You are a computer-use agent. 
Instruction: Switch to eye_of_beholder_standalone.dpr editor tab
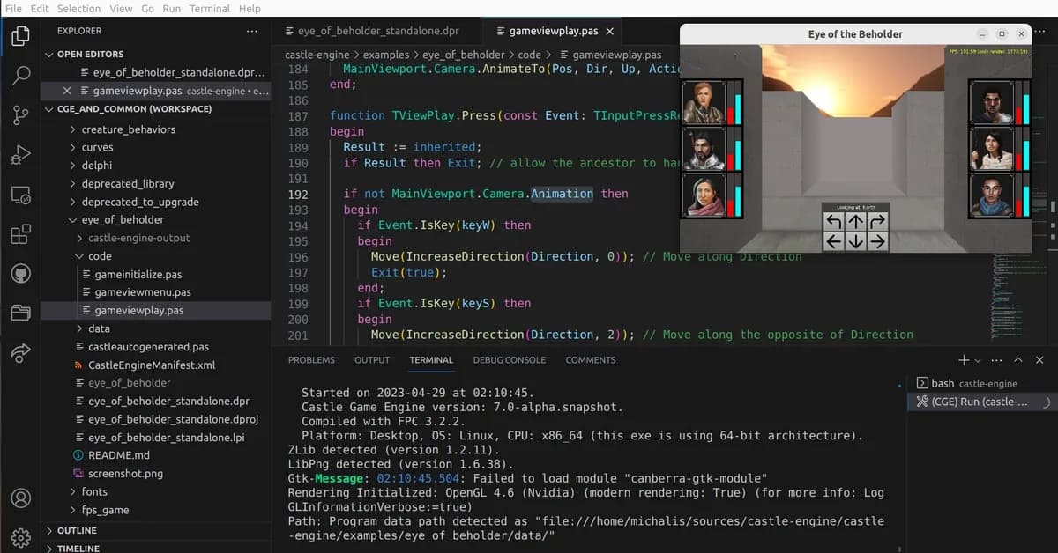tap(378, 31)
